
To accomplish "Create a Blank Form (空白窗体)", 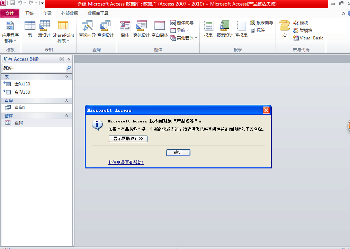I will 160,29.
